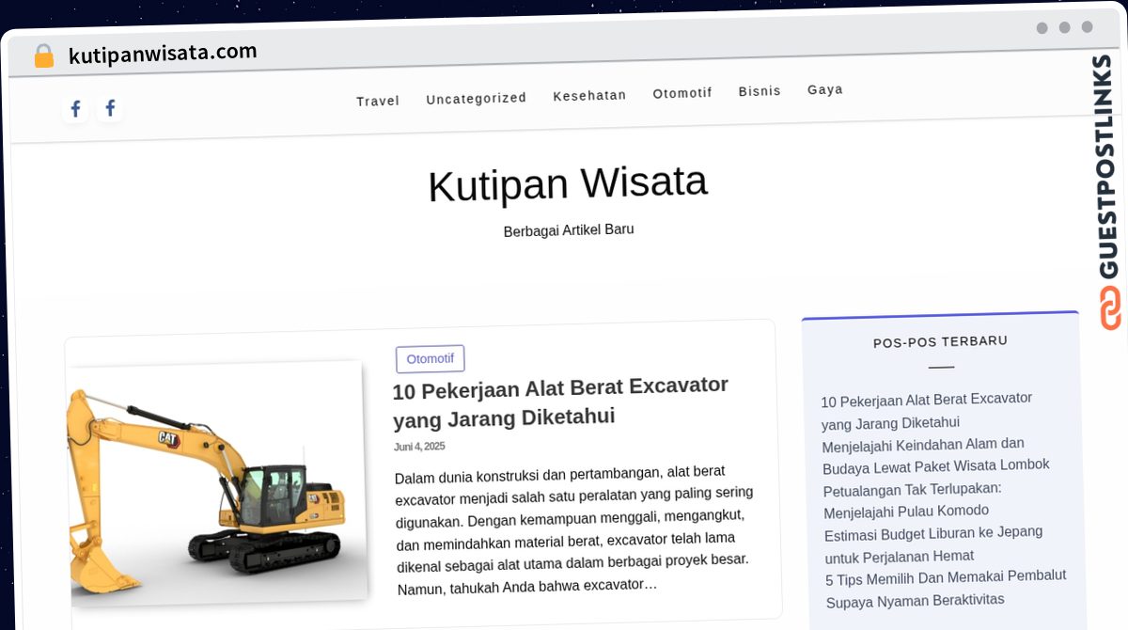
Task: Open sidebar link about Excavator jobs
Action: 926,411
